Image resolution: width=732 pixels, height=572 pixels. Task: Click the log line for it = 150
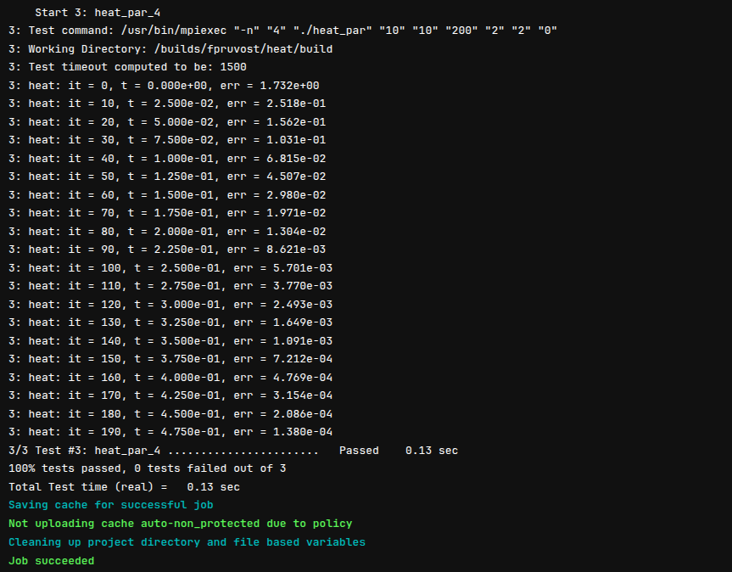[170, 359]
